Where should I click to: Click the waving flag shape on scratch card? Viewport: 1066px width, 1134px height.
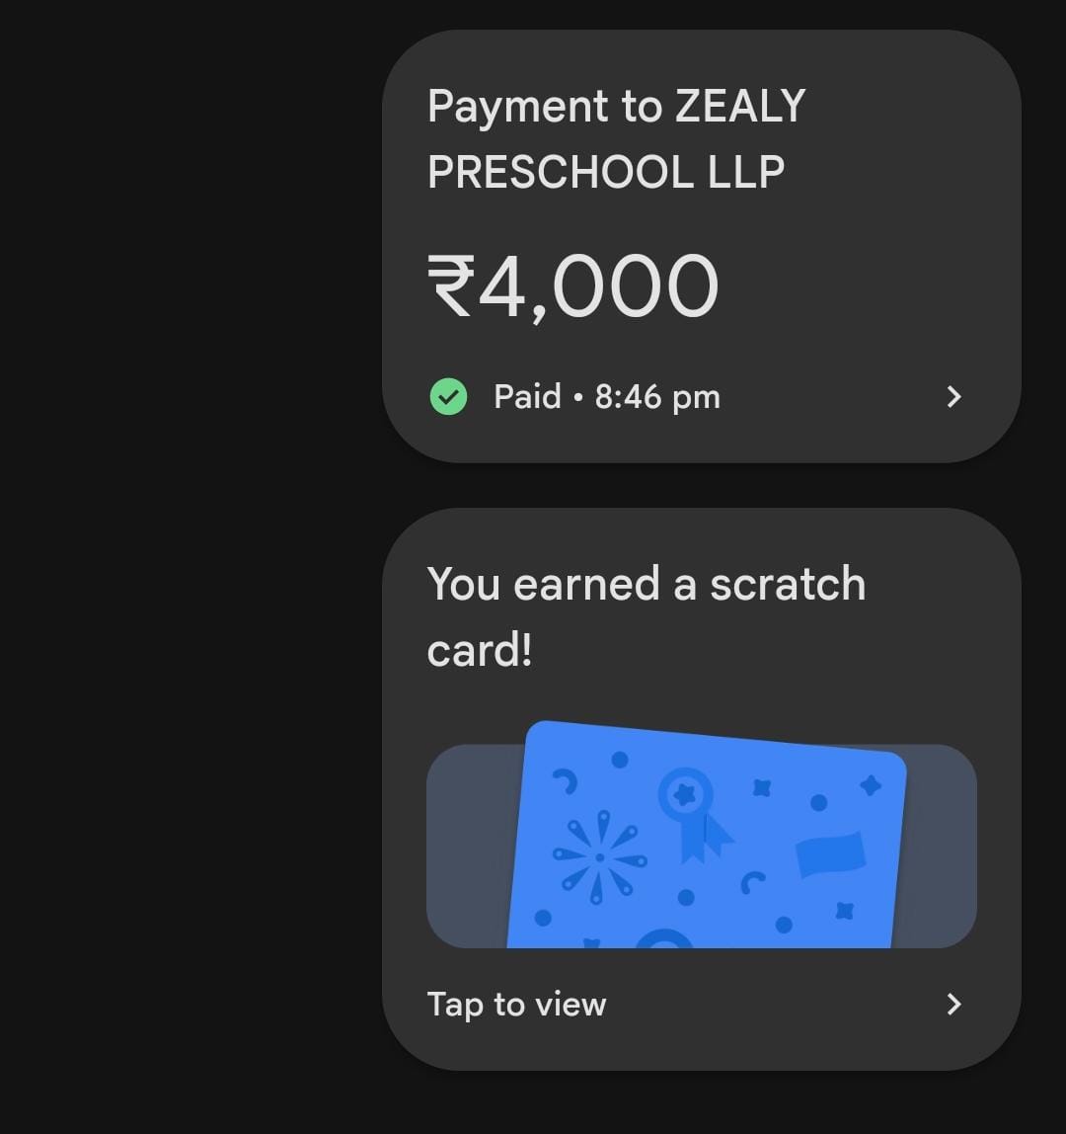point(830,854)
